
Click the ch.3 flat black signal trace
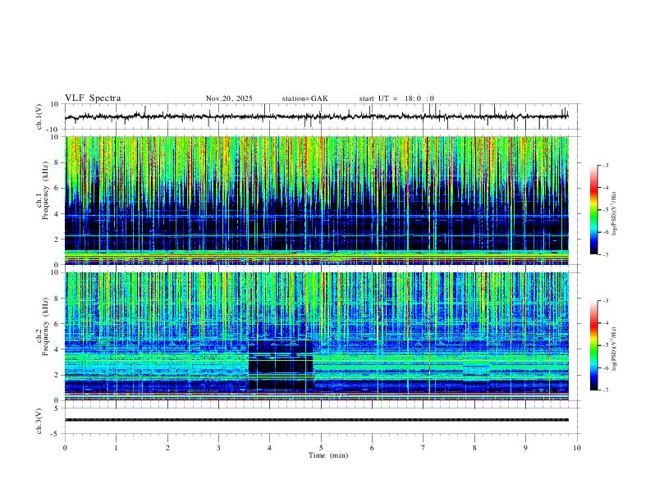pyautogui.click(x=317, y=420)
